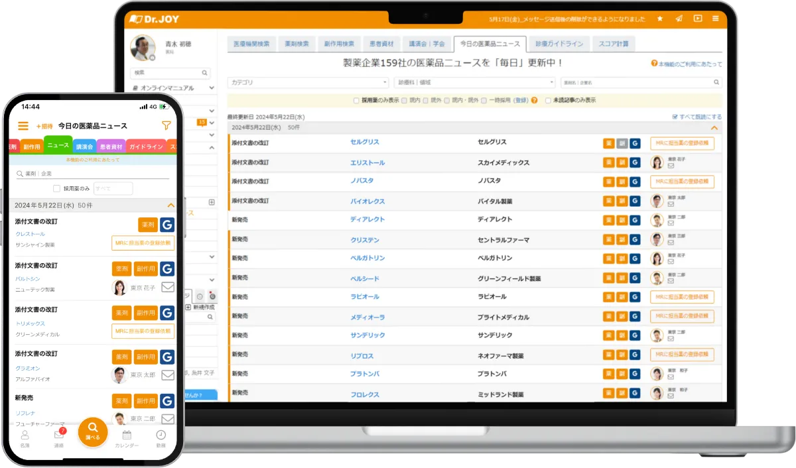The width and height of the screenshot is (796, 468).
Task: Click MRに担当薬の登録依頼 in ラピオール row
Action: click(683, 297)
